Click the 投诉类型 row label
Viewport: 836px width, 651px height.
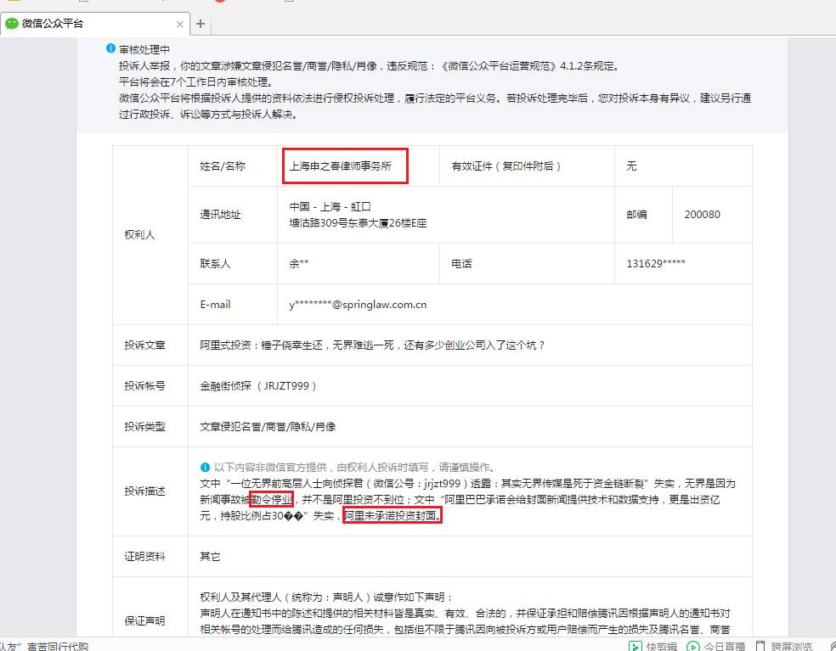[x=145, y=427]
